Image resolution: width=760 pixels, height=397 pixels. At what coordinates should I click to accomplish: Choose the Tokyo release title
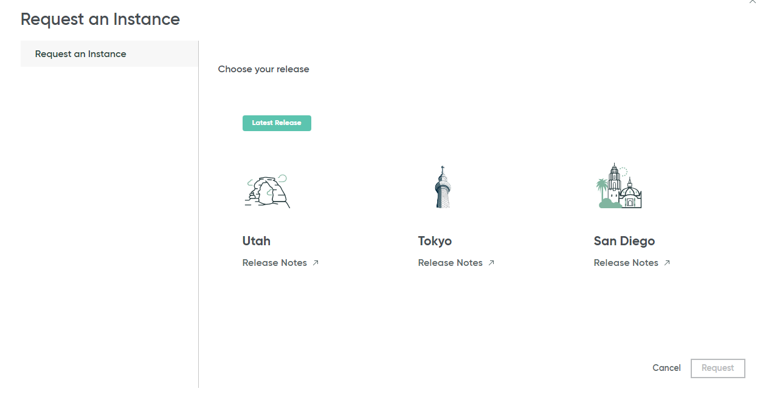click(435, 241)
